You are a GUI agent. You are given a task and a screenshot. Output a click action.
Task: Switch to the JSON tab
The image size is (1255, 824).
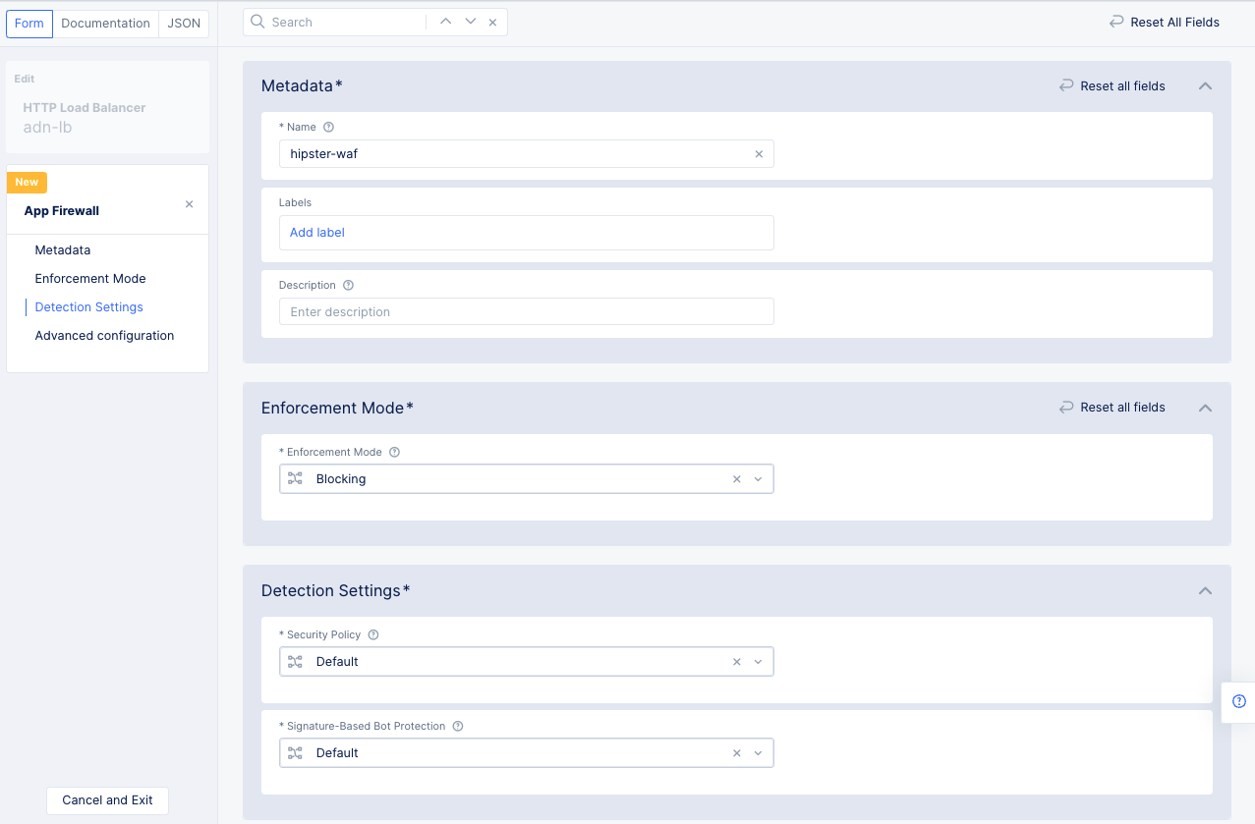(x=183, y=23)
